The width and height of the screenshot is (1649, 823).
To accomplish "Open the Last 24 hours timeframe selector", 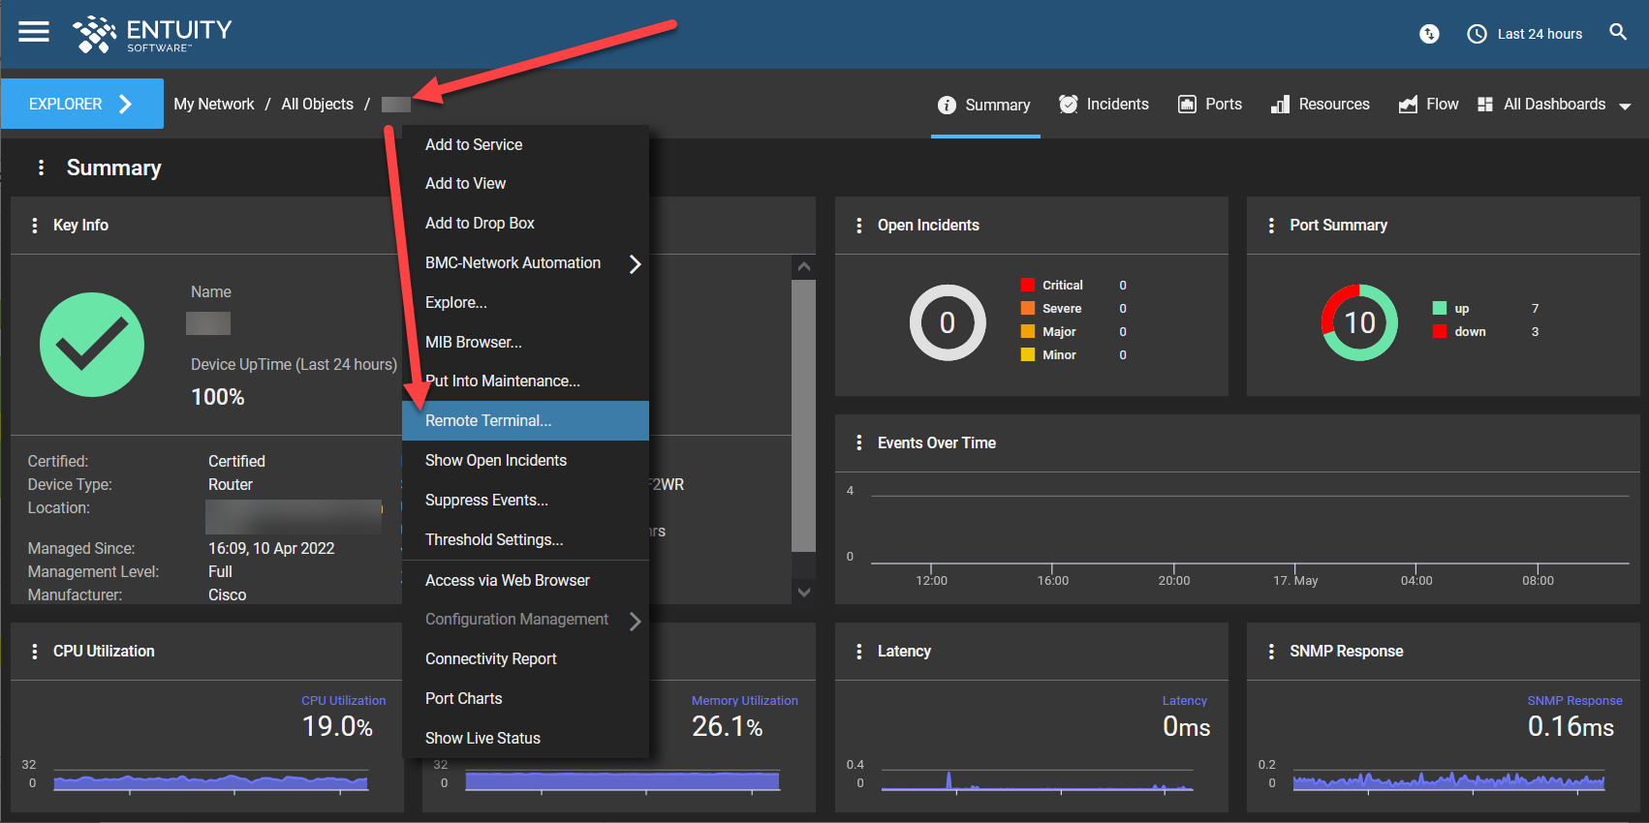I will point(1525,34).
